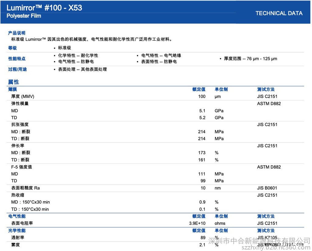Click the description sentence starting '标准级 Lumirror™'
The image size is (312, 251).
(x=91, y=39)
